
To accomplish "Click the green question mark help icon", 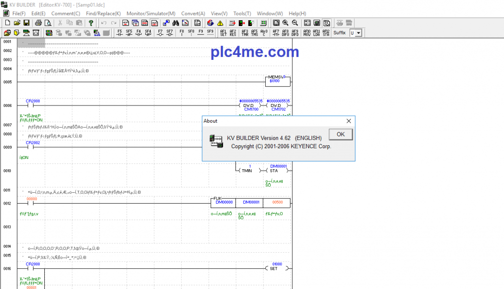I will point(91,23).
